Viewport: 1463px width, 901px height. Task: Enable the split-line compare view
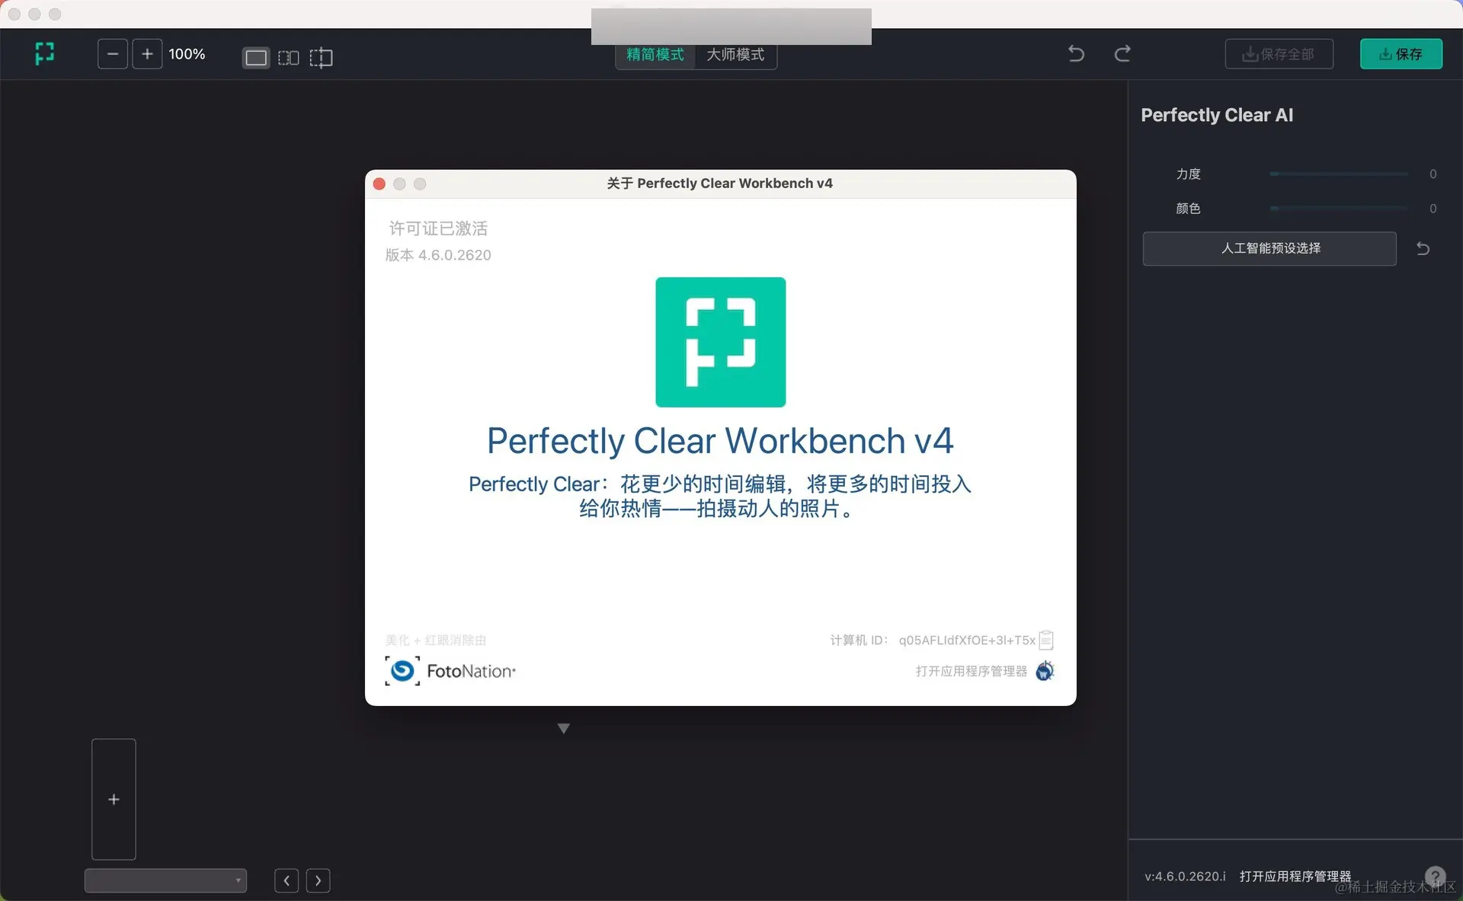pyautogui.click(x=321, y=58)
